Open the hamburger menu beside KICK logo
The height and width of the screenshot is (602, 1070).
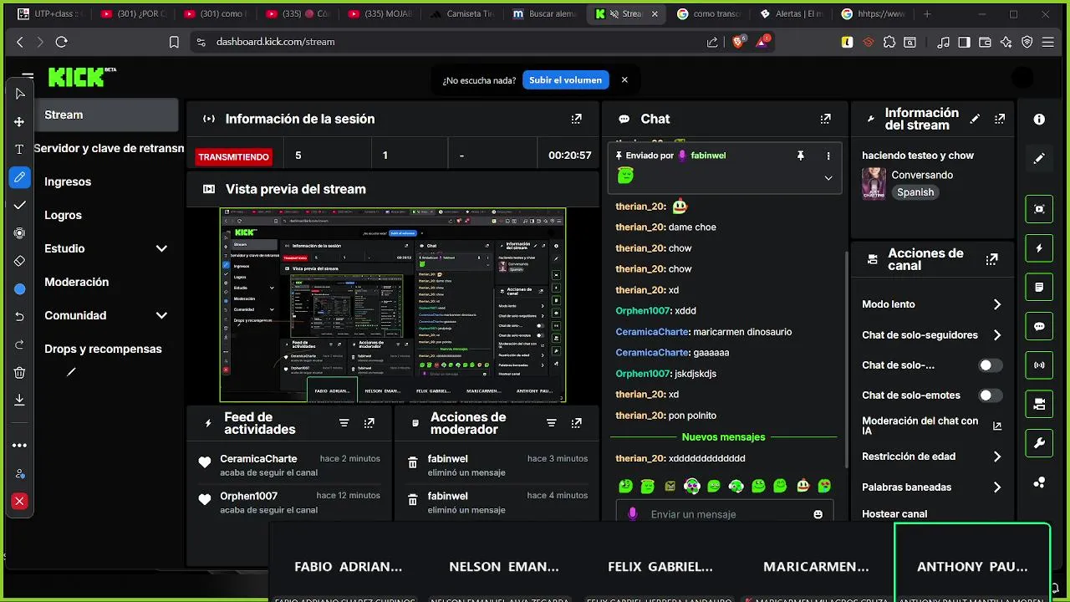point(28,77)
